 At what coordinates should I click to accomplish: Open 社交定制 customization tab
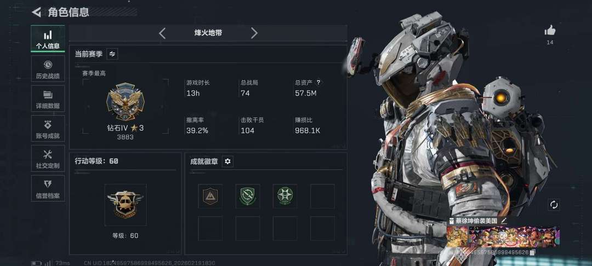(48, 159)
